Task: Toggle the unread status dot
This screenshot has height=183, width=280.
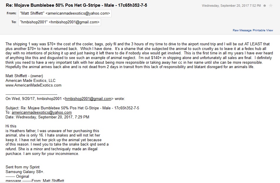Action: pos(265,6)
